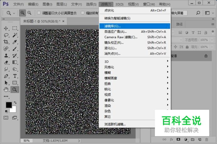Select the Rectangular Marquee tool
The width and height of the screenshot is (217, 144).
[x=15, y=28]
